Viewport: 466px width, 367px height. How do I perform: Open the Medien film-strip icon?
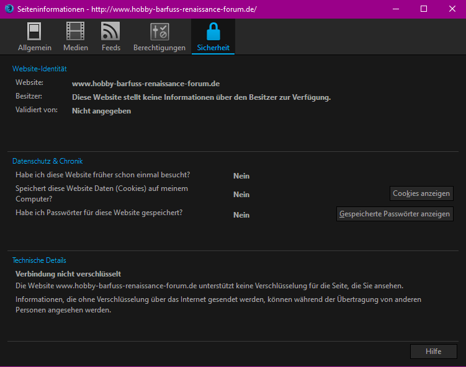75,32
